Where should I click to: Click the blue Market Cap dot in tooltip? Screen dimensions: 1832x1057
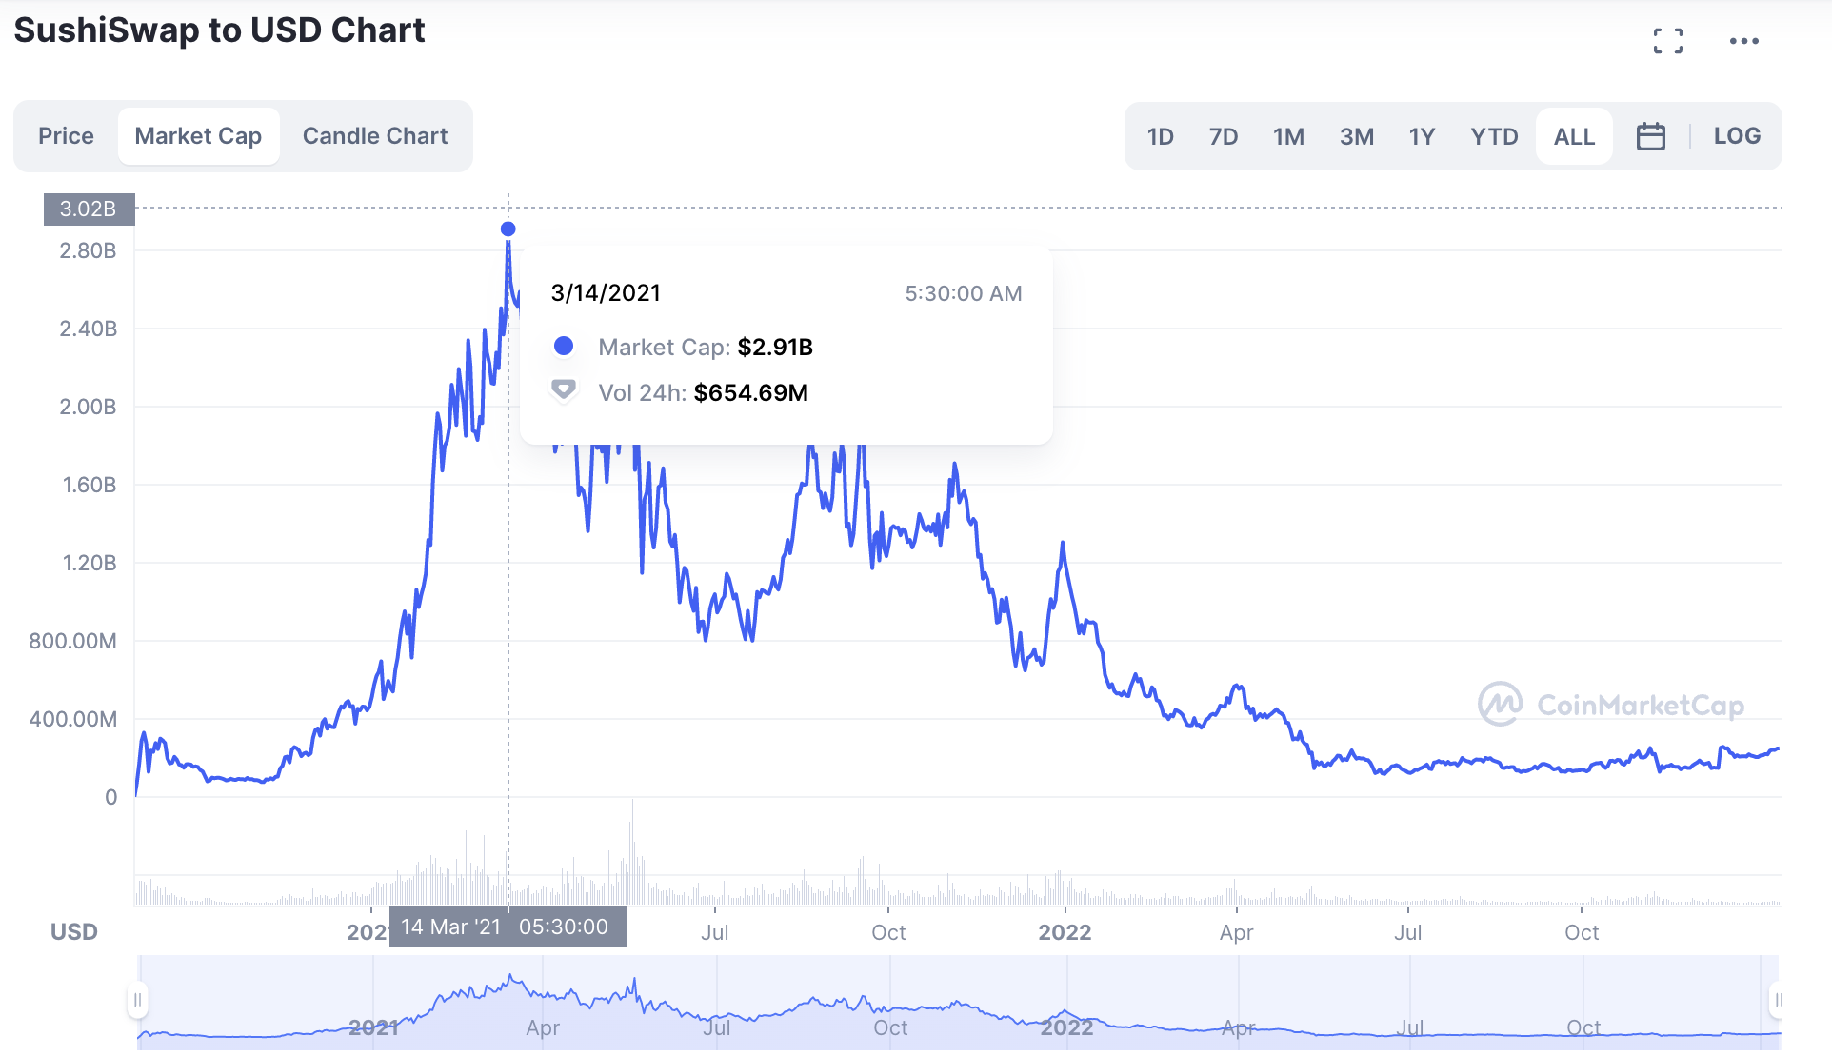pos(564,346)
